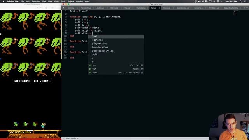Viewport: 249px width, 140px height.
Task: Choose eggAtlas autocomplete suggestion
Action: point(116,40)
